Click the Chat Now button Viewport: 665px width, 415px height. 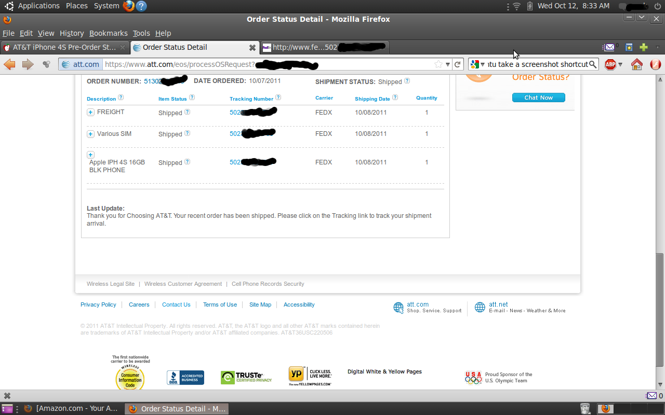[x=538, y=98]
